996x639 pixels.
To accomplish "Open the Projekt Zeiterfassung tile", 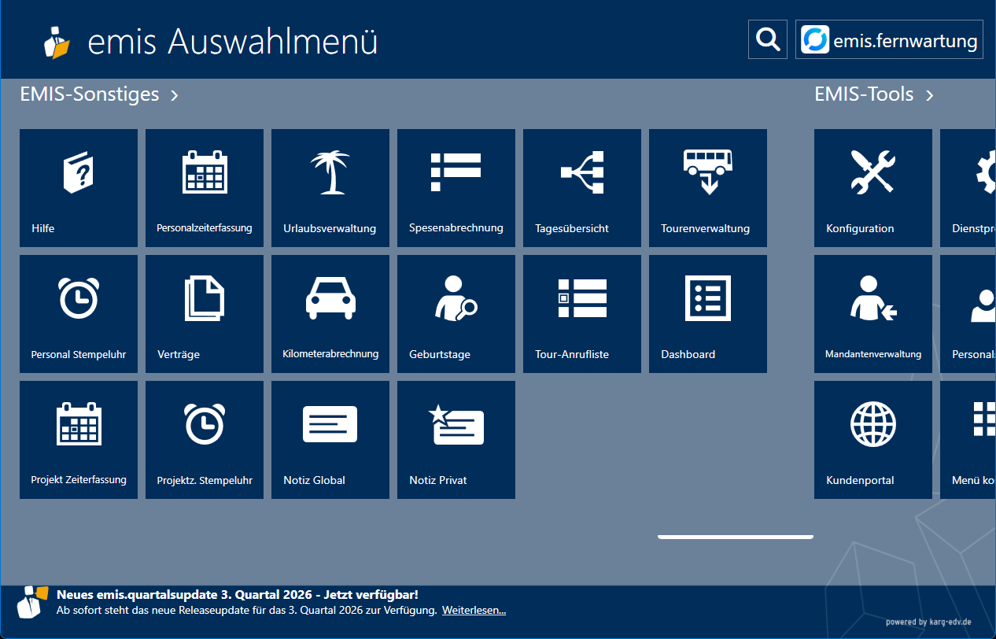I will (79, 440).
